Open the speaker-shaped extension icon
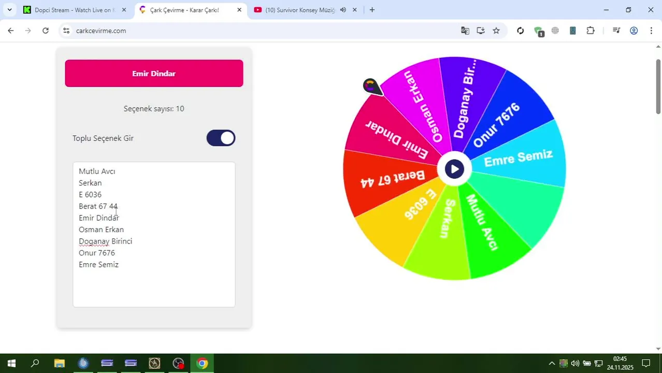 [x=572, y=31]
